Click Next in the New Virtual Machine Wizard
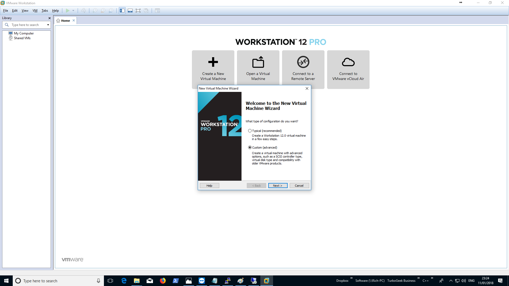Screen dimensions: 509x286 (278, 186)
